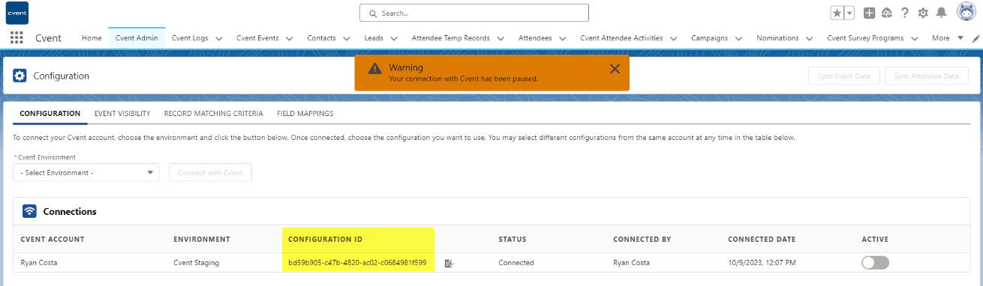Open the Cvent Logs tab
The width and height of the screenshot is (983, 286).
(x=190, y=38)
